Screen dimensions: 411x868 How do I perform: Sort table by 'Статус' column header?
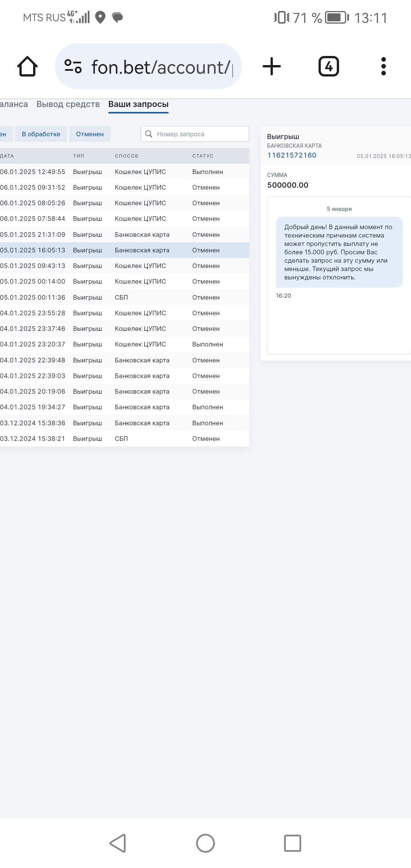tap(202, 156)
